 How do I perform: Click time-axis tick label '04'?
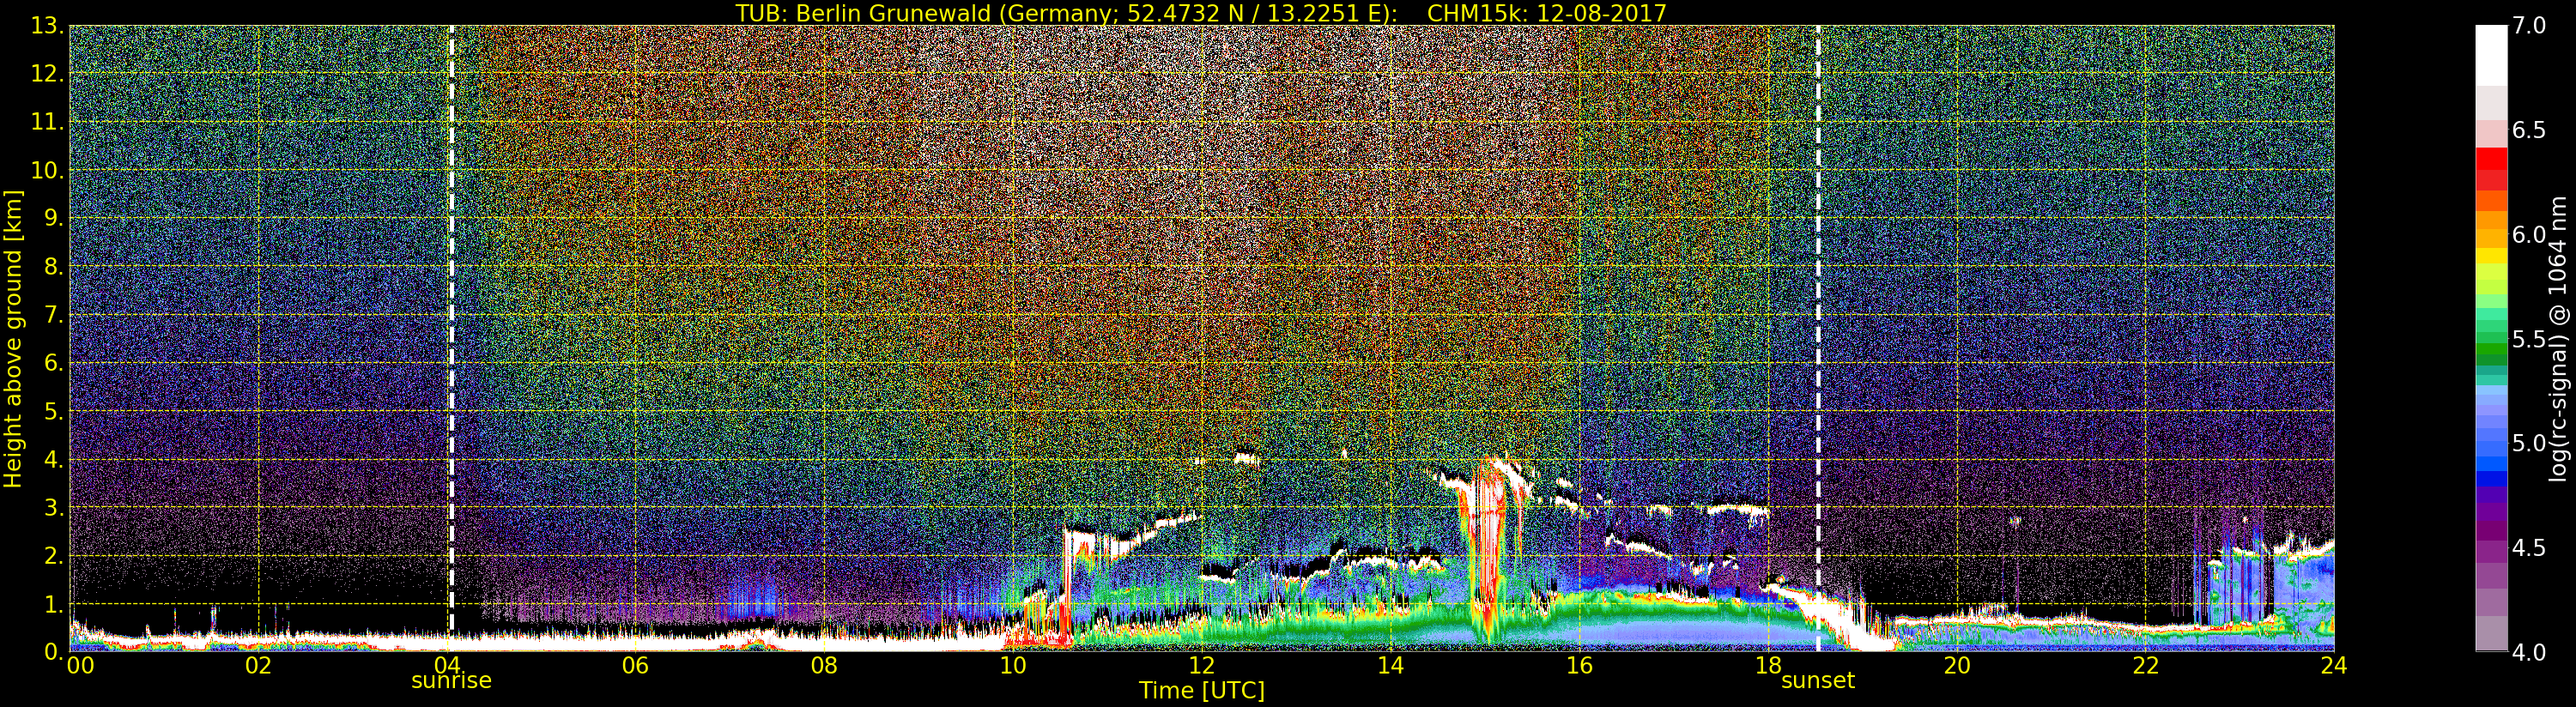[x=447, y=666]
